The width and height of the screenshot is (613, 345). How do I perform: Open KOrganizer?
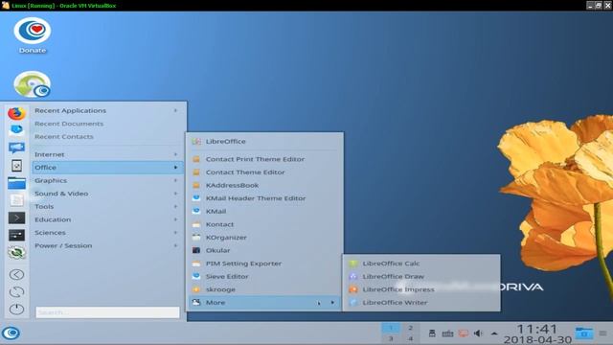(264, 238)
